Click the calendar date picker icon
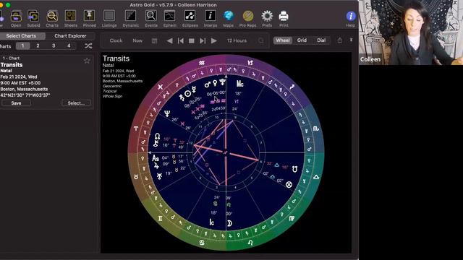The height and width of the screenshot is (260, 463). [x=154, y=40]
